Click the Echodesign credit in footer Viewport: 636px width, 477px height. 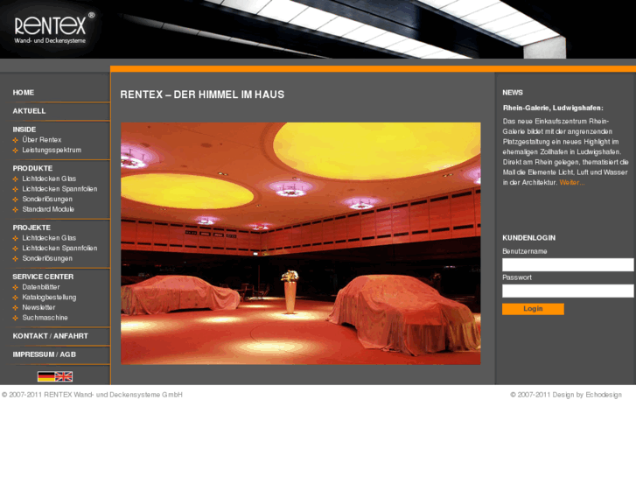[x=603, y=395]
